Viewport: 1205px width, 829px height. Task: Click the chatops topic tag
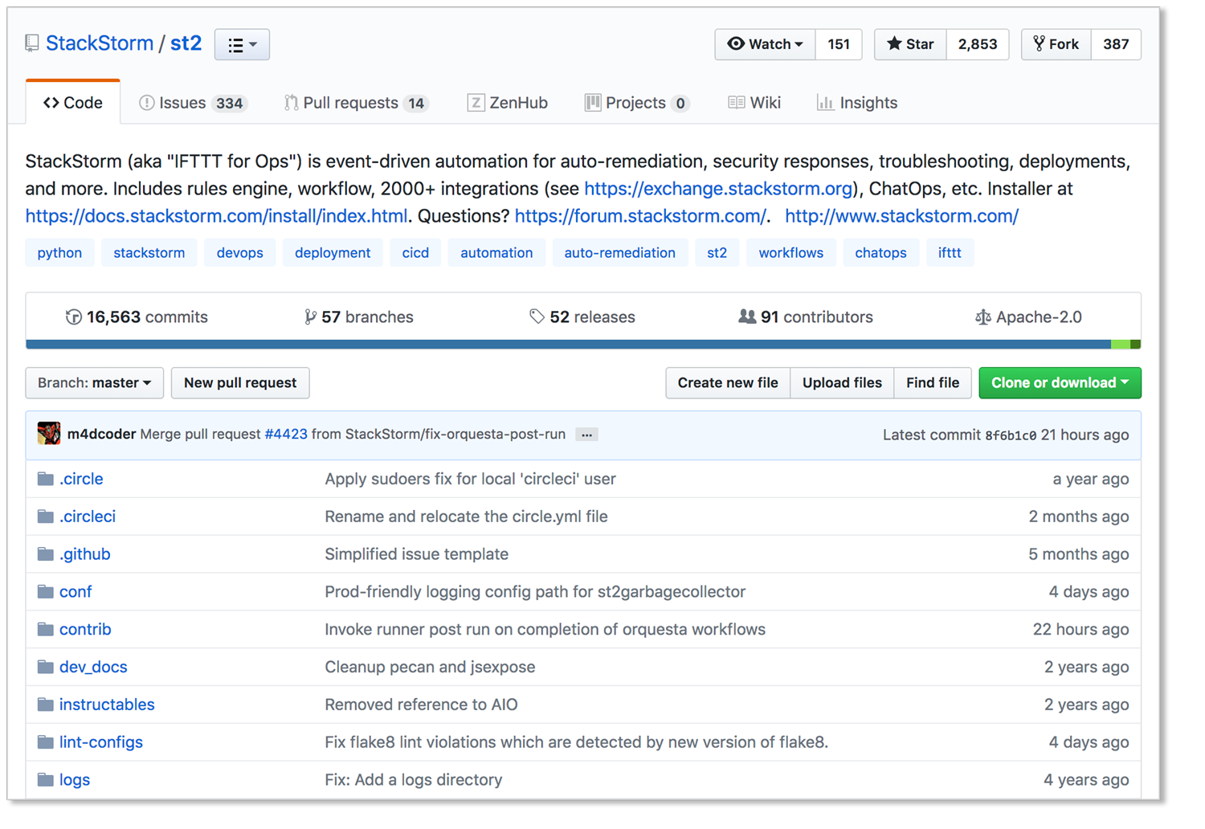click(x=880, y=253)
